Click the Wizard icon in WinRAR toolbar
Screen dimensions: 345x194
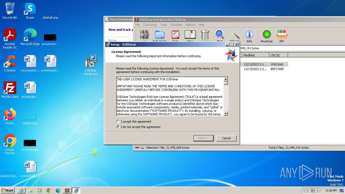234,36
